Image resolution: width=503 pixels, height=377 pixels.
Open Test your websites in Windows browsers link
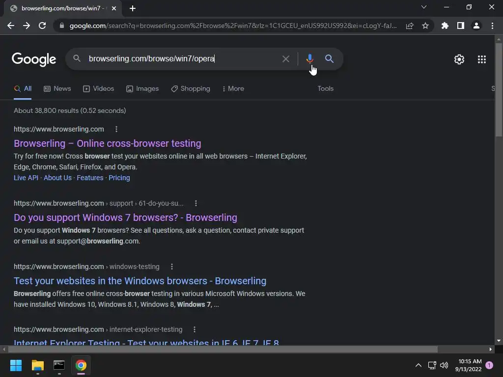click(140, 281)
